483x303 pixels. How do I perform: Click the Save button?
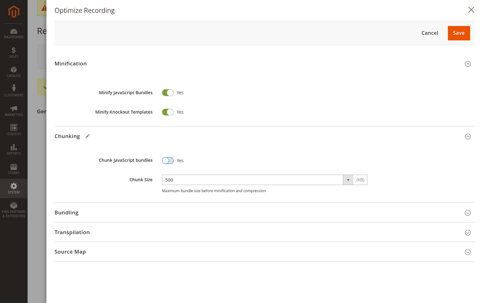(459, 33)
